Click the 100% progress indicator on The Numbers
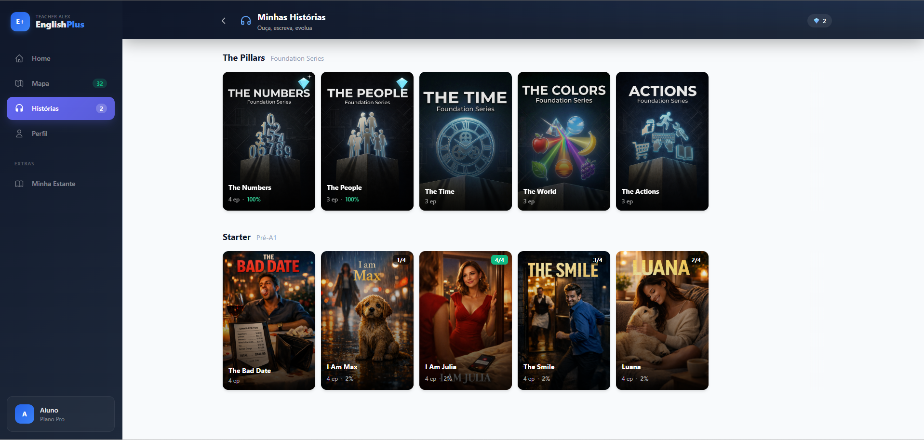 (254, 199)
